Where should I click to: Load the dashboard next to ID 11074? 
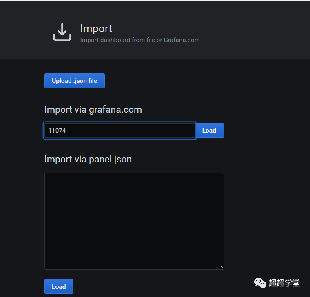(x=209, y=131)
